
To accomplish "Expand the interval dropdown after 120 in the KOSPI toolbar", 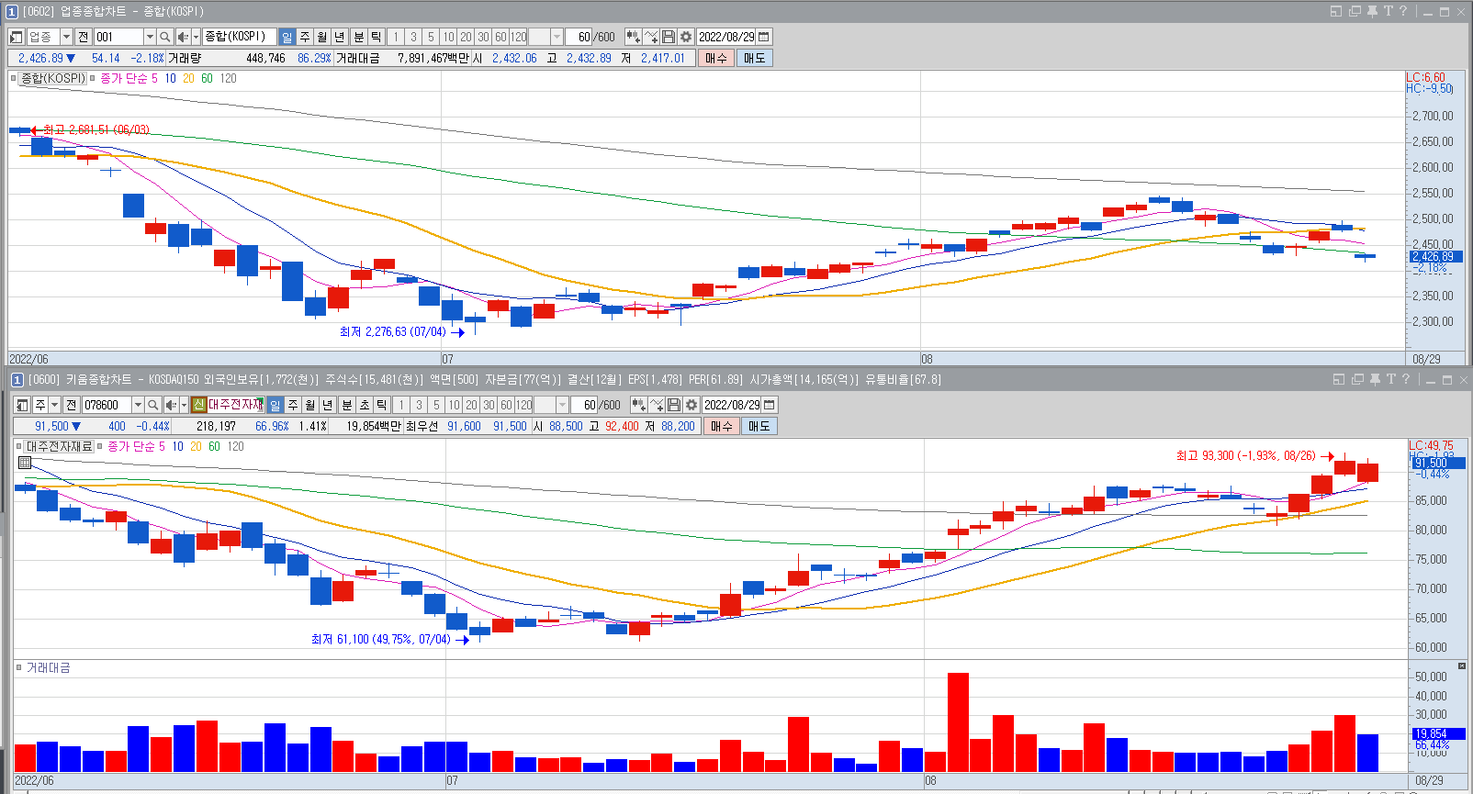I will [557, 37].
